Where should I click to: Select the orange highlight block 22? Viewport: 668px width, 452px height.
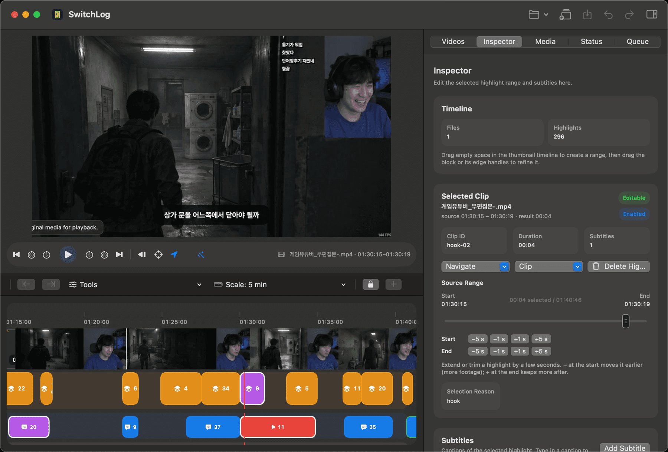pos(20,389)
